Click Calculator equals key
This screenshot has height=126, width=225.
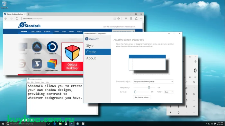pyautogui.click(x=194, y=113)
